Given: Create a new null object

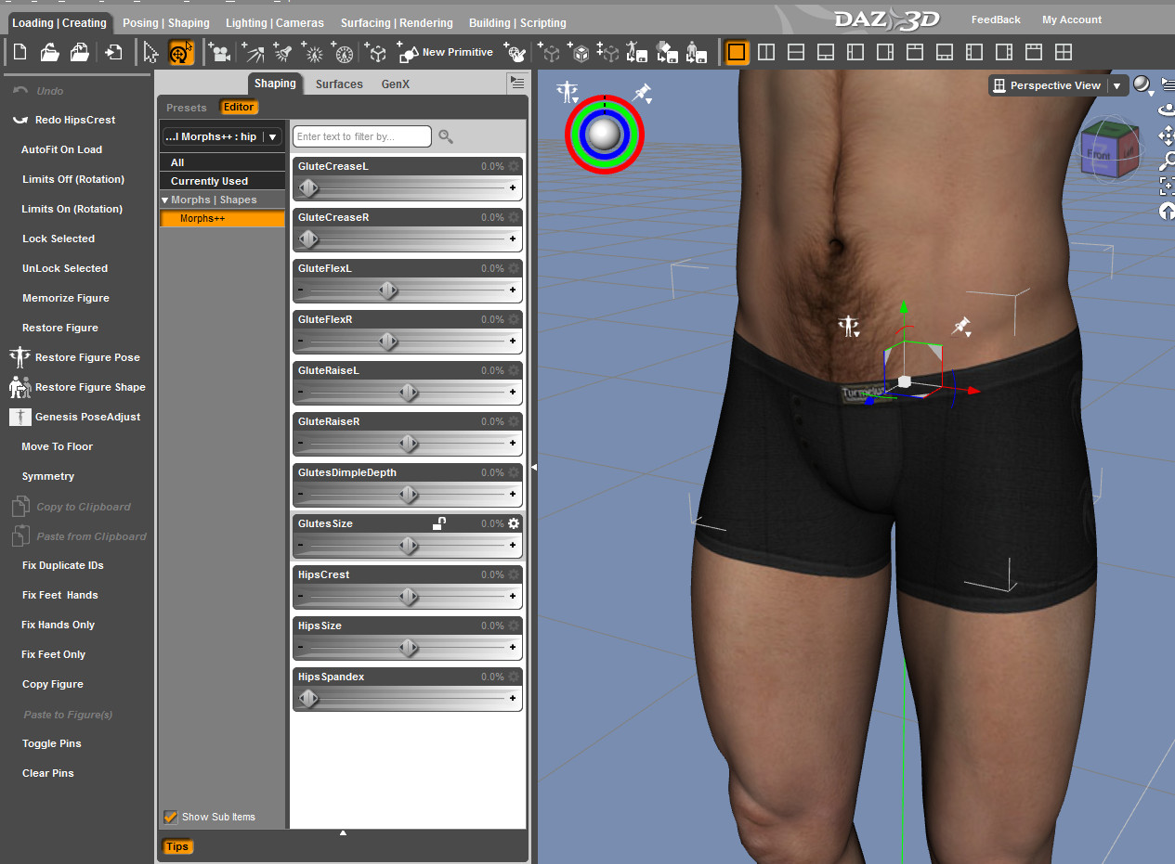Looking at the screenshot, I should pos(376,52).
